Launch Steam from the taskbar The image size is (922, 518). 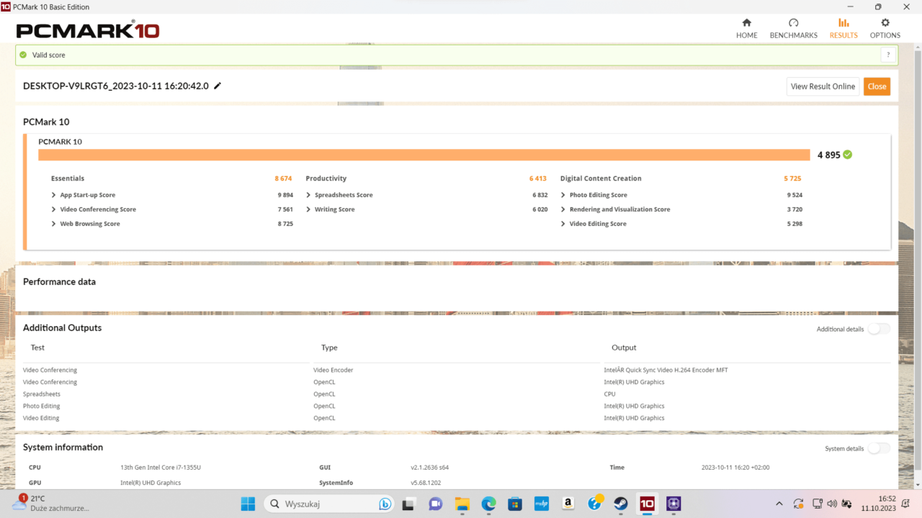(x=620, y=504)
